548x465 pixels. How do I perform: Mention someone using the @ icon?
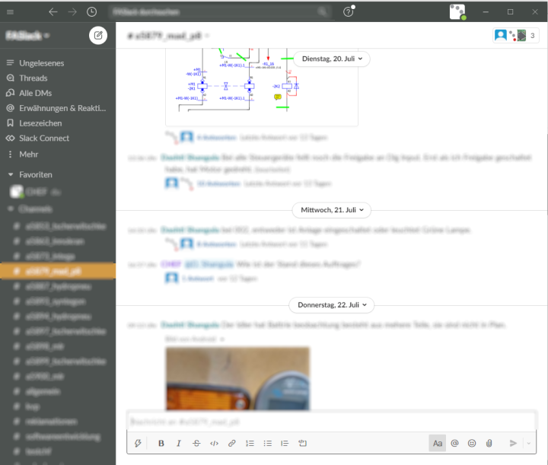(x=454, y=443)
